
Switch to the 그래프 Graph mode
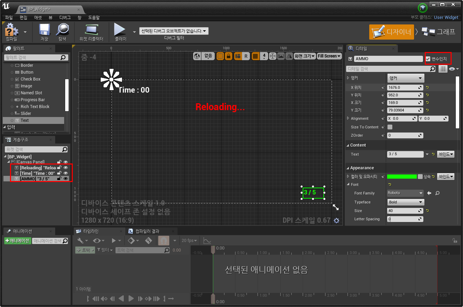coord(438,32)
